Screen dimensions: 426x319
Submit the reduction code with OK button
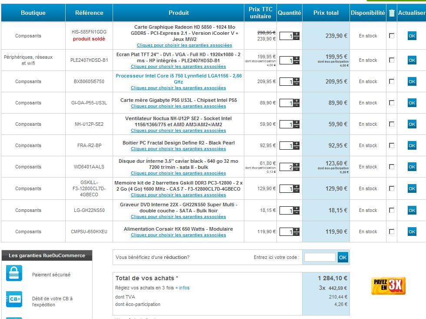click(x=343, y=257)
